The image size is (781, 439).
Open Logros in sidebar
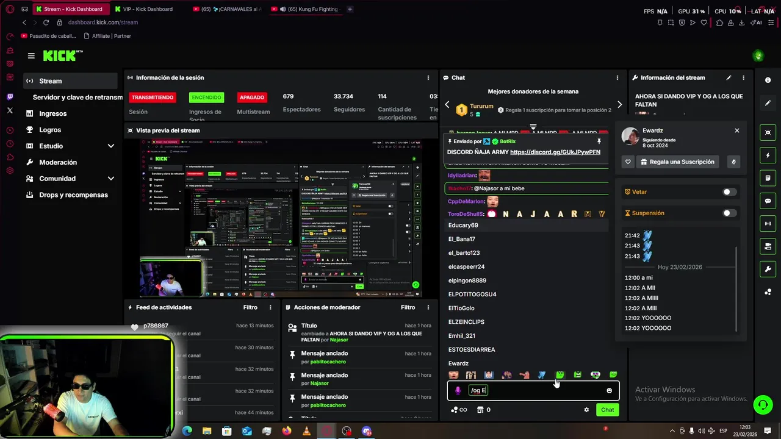click(x=50, y=130)
